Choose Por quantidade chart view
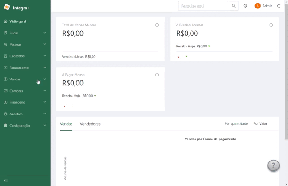Image resolution: width=288 pixels, height=186 pixels. (x=236, y=123)
